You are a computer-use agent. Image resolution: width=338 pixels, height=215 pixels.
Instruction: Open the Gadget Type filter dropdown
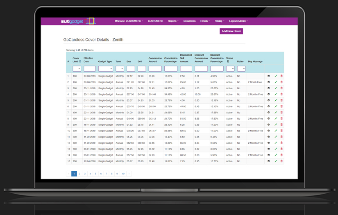[106, 69]
